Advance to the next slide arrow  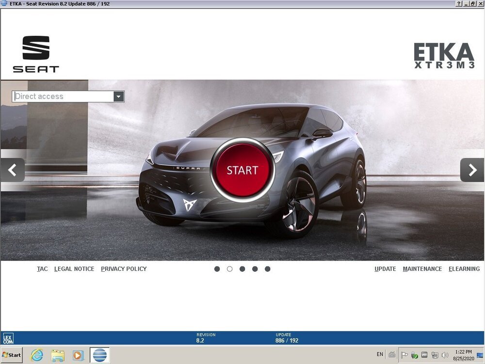point(472,170)
